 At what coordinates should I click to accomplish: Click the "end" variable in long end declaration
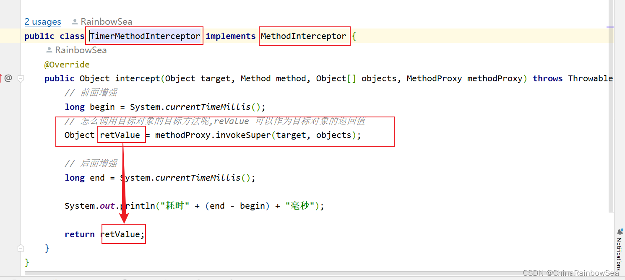tap(97, 178)
